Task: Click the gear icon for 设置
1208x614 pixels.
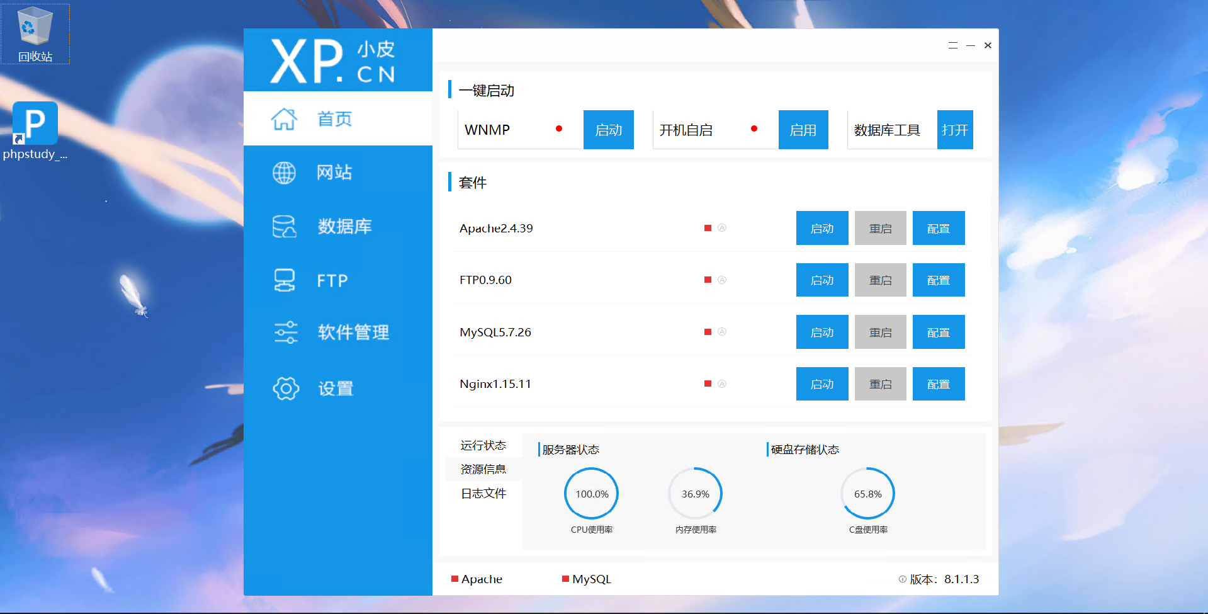Action: (286, 389)
